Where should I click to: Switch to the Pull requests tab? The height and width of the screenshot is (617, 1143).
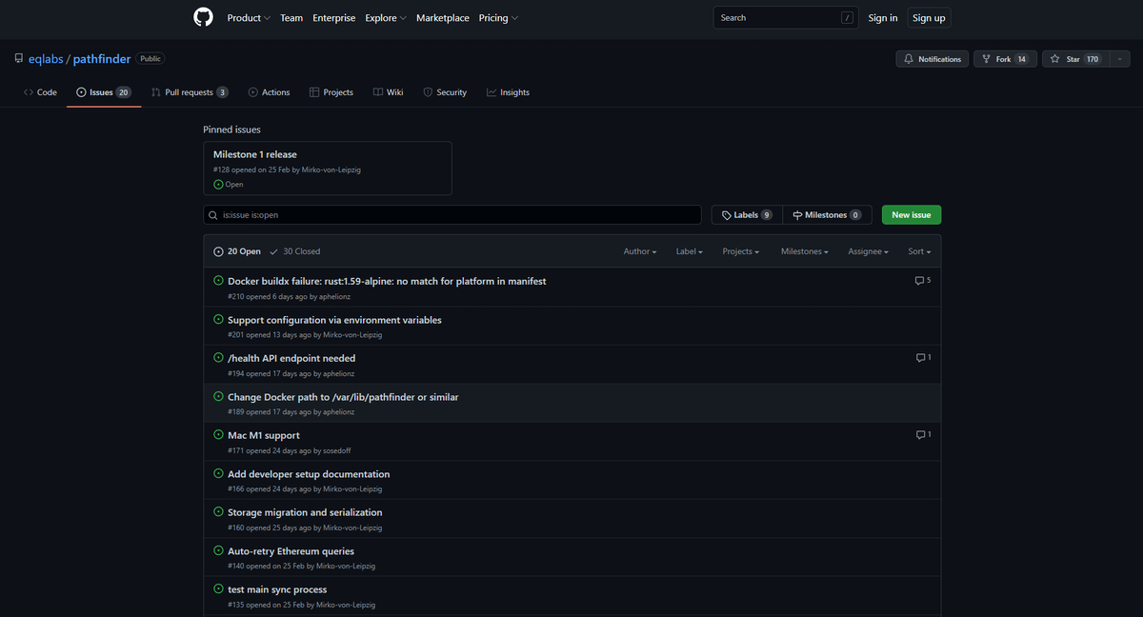point(189,92)
